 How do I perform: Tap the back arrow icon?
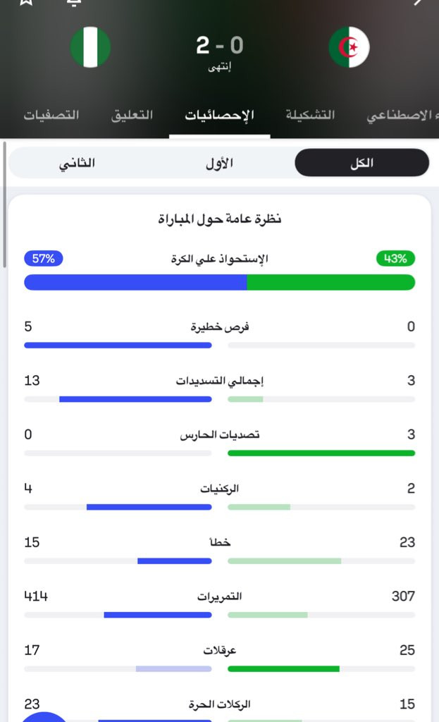pos(419,2)
